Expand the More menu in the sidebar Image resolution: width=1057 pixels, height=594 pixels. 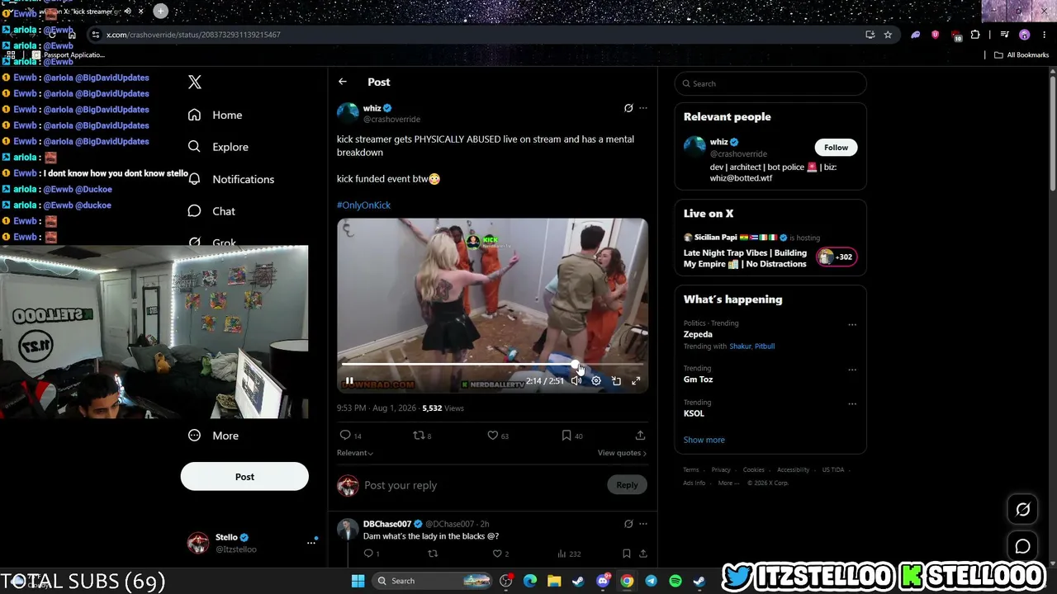point(213,436)
